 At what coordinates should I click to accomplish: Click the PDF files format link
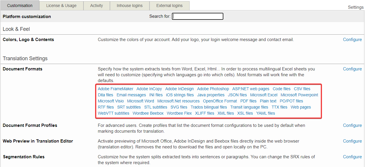(x=248, y=101)
